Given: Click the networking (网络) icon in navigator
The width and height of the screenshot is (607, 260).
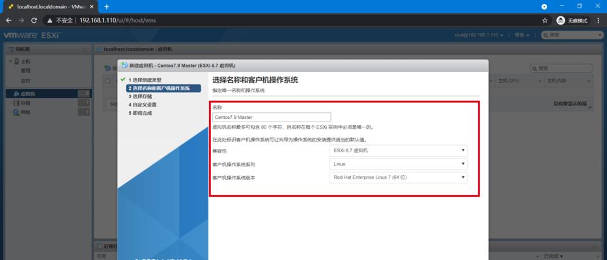Looking at the screenshot, I should (x=16, y=112).
